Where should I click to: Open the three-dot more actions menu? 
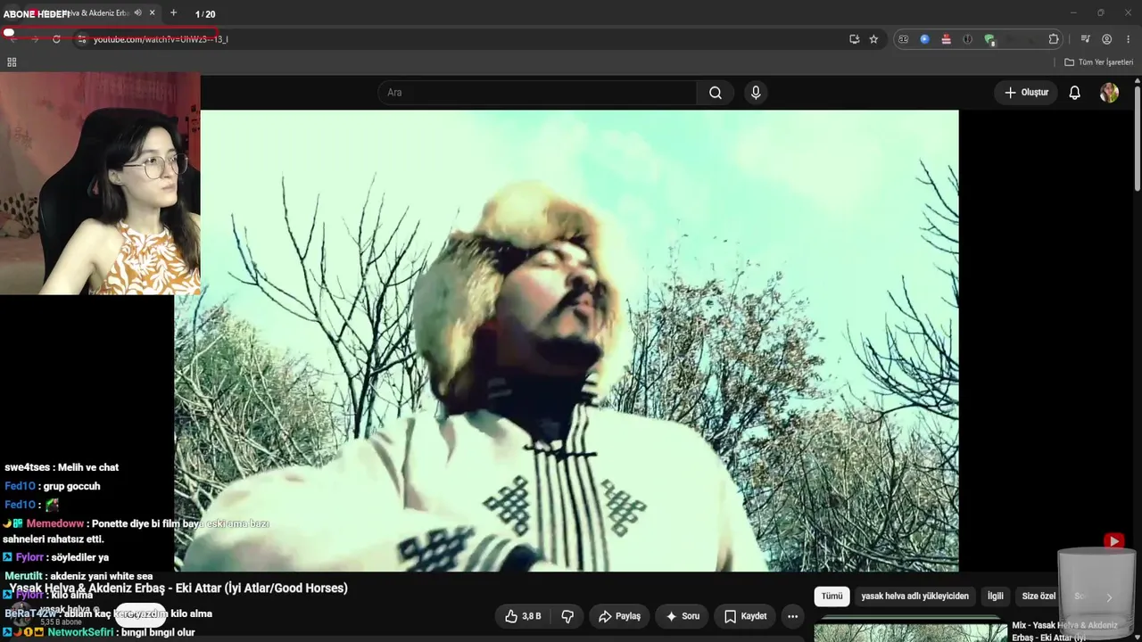[792, 616]
